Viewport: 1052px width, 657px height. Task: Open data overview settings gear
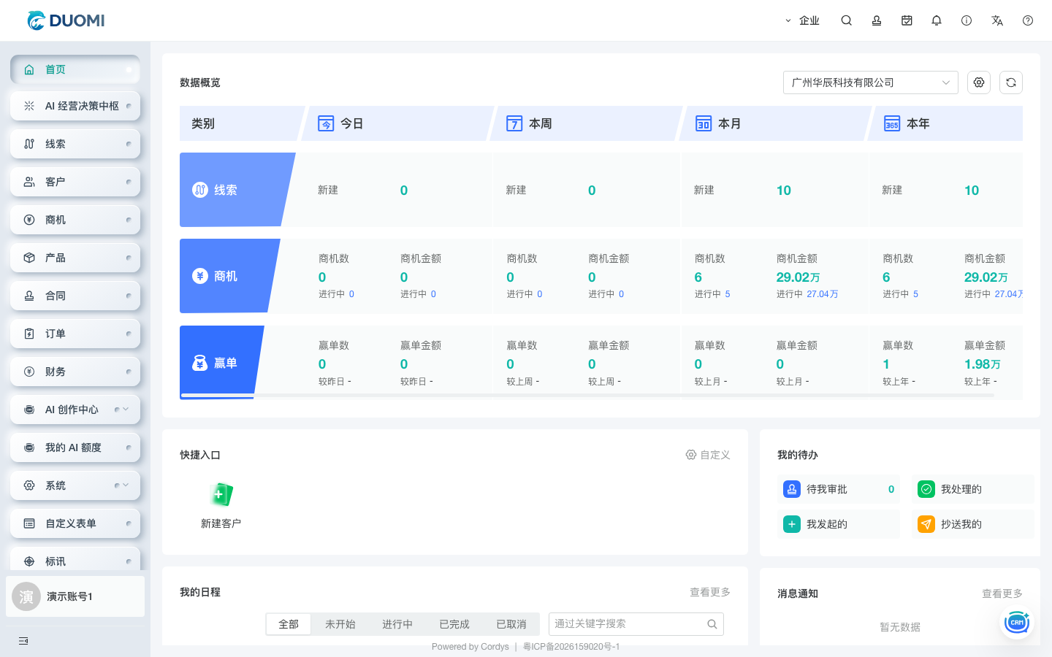click(x=979, y=82)
